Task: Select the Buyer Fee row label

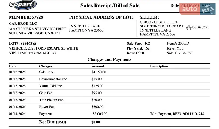Action: point(47,107)
